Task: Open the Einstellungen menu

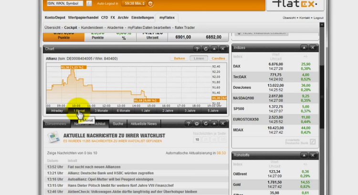Action: (142, 18)
